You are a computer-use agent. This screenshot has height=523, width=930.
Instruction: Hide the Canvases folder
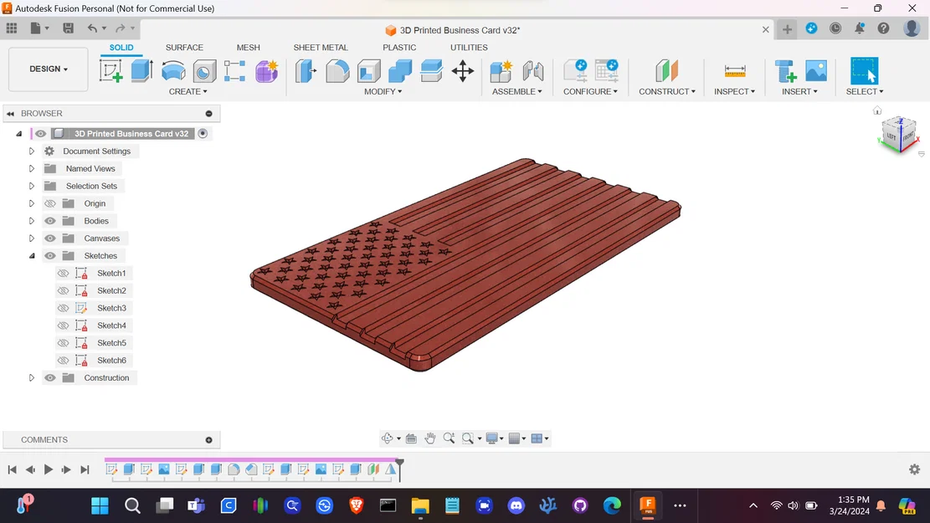pos(50,238)
